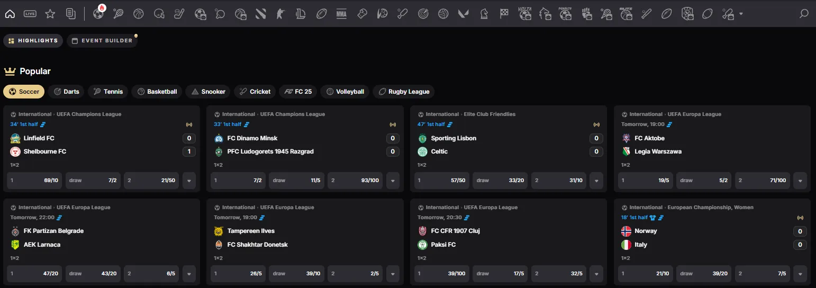The height and width of the screenshot is (288, 816).
Task: Expand more sports arrow in top bar
Action: point(741,14)
